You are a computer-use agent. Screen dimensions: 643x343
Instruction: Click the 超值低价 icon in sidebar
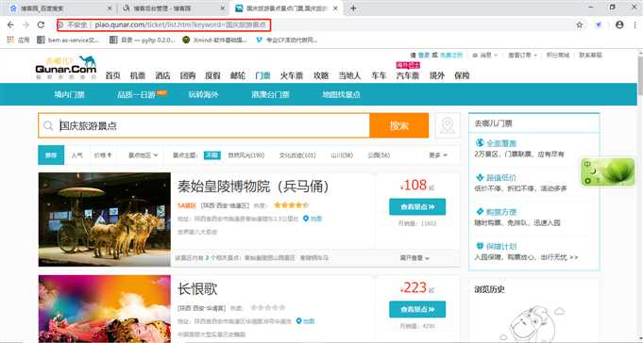point(480,178)
